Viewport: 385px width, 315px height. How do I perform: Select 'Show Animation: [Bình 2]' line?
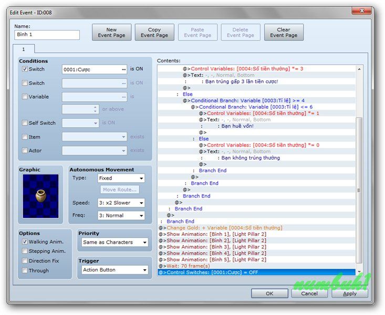coord(256,240)
